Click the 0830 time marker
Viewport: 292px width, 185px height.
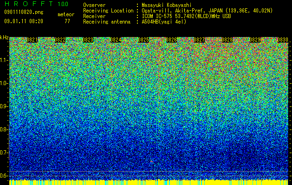(x=283, y=40)
